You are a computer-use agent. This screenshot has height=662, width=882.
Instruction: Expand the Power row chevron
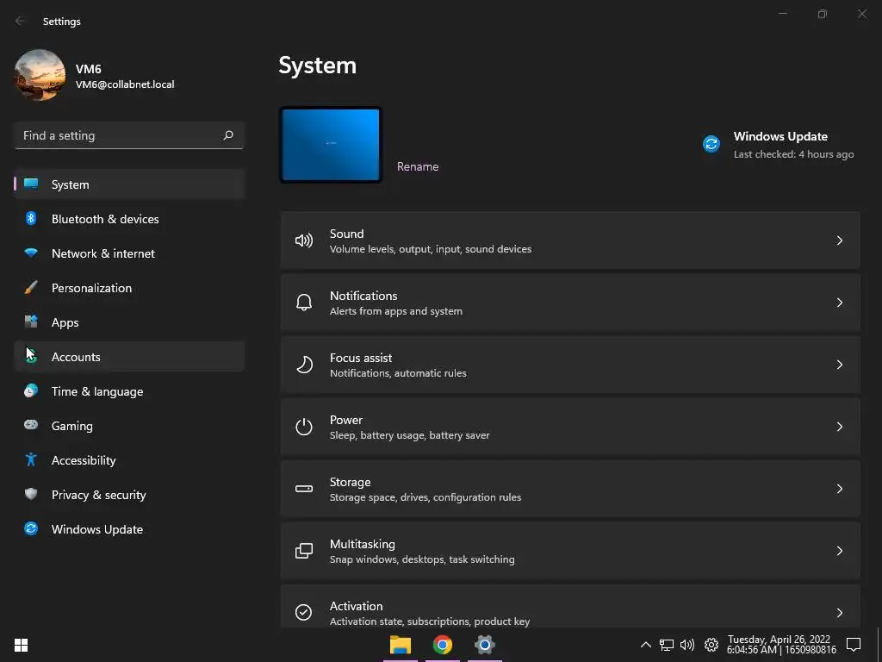[839, 427]
